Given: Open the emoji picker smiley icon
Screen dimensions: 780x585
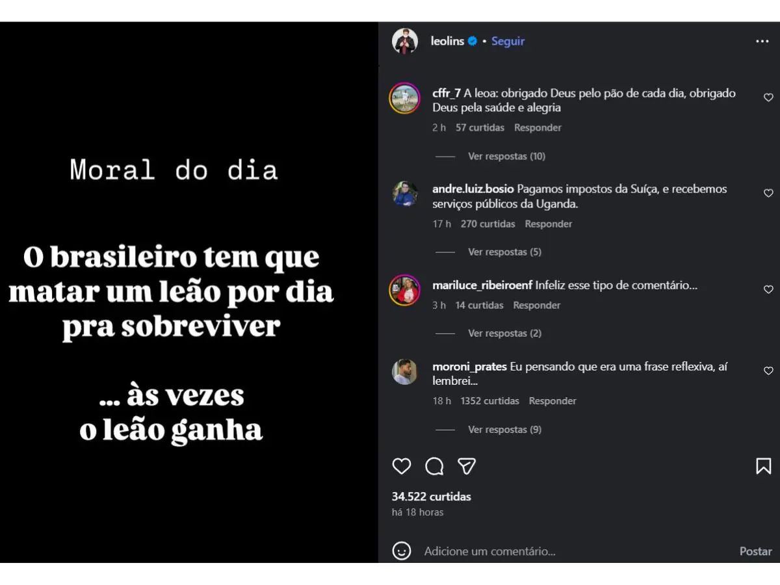Looking at the screenshot, I should [x=402, y=551].
